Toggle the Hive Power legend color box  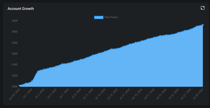point(99,17)
